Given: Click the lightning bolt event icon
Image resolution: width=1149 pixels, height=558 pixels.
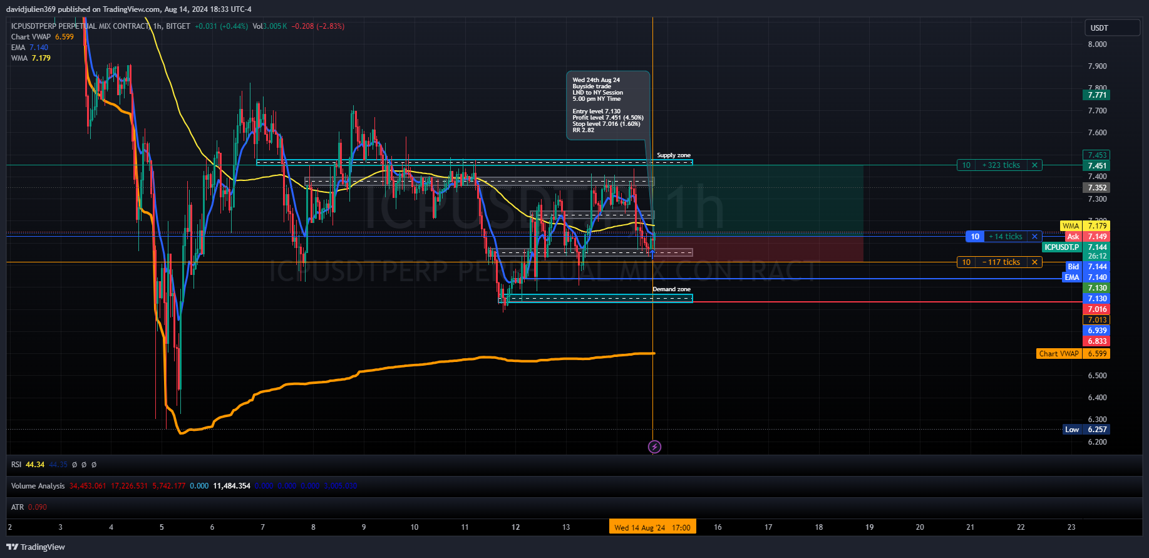Looking at the screenshot, I should (x=654, y=447).
